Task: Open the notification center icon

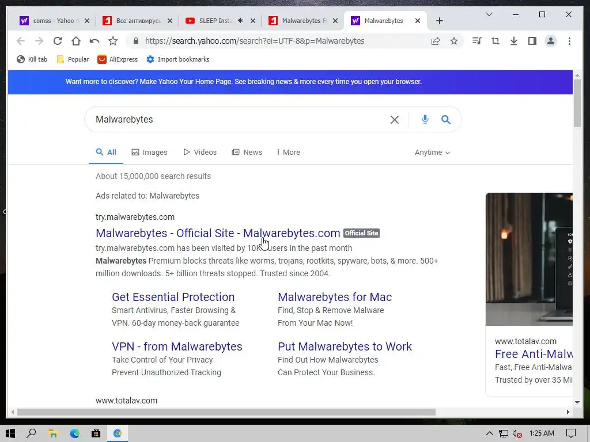Action: 571,433
